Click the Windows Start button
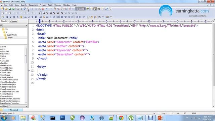The image size is (215, 121). point(4,118)
